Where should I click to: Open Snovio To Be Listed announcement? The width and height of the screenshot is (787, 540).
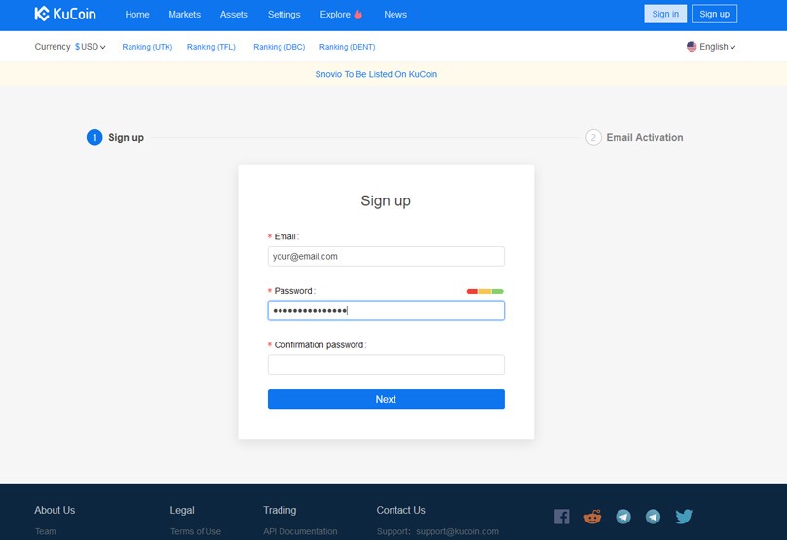376,74
